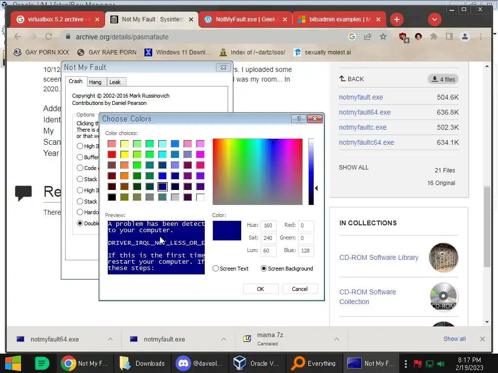Click the browser back arrow
The height and width of the screenshot is (373, 498).
[x=18, y=37]
